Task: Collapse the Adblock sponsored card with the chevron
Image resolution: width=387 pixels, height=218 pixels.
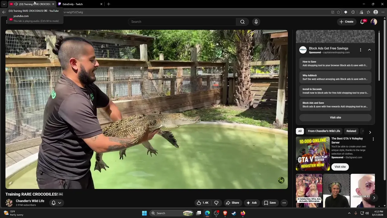Action: click(x=369, y=50)
